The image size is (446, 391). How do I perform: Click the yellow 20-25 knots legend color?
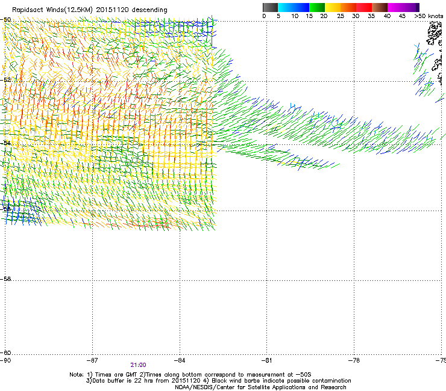pos(333,7)
